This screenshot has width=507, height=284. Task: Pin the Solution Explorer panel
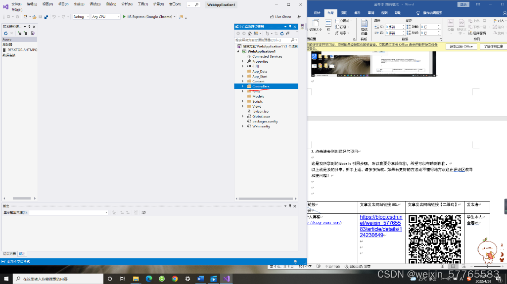point(290,27)
